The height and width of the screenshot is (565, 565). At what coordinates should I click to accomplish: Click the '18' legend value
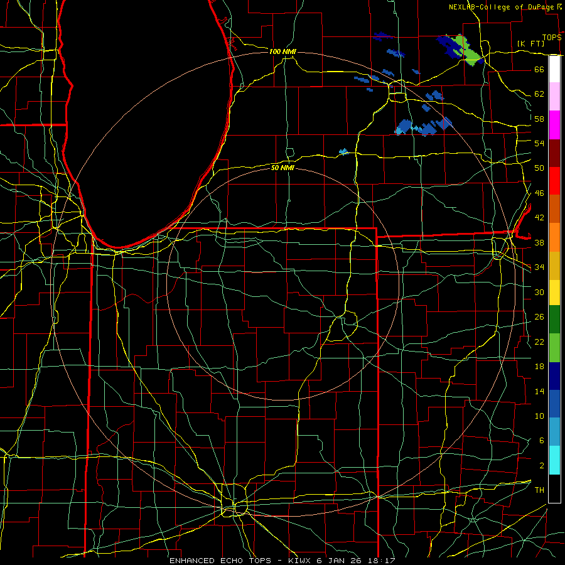(539, 367)
